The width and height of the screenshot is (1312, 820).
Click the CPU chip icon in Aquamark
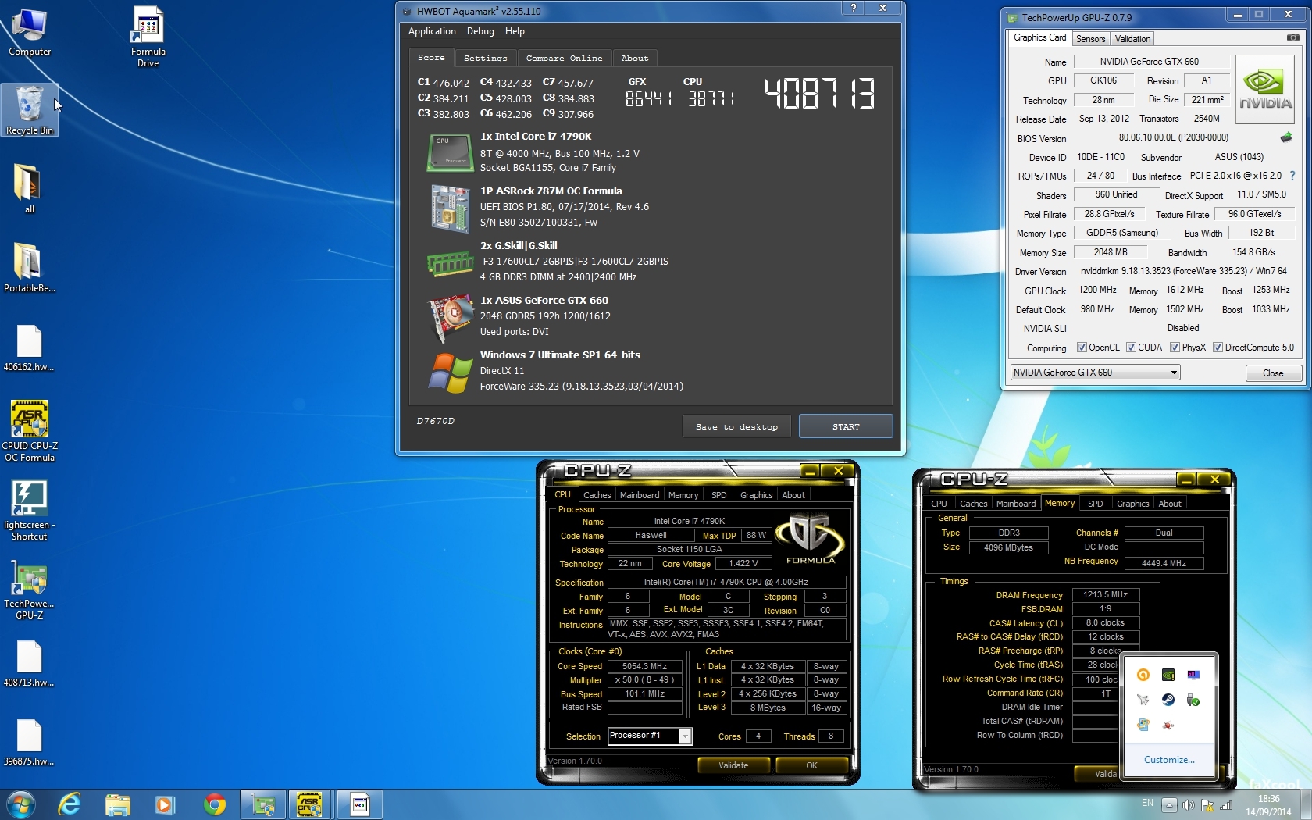point(450,152)
